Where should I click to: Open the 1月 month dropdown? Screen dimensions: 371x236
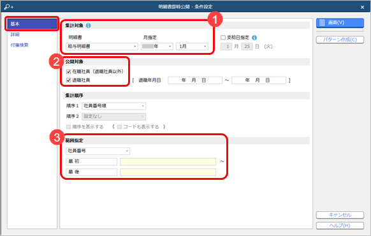[192, 47]
